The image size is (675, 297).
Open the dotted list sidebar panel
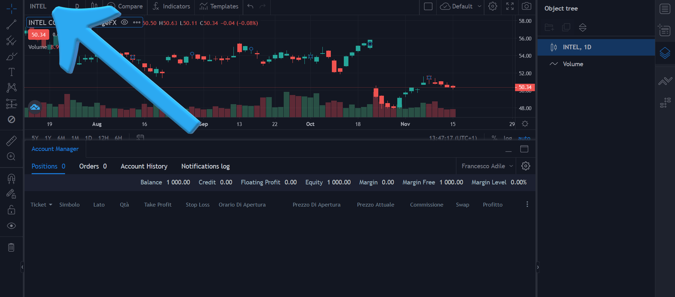[665, 102]
